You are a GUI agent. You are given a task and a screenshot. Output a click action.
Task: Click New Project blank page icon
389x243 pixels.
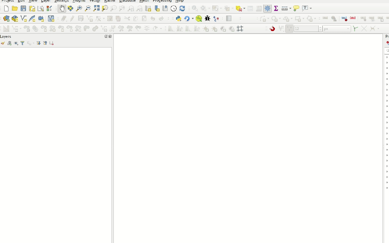coord(6,8)
